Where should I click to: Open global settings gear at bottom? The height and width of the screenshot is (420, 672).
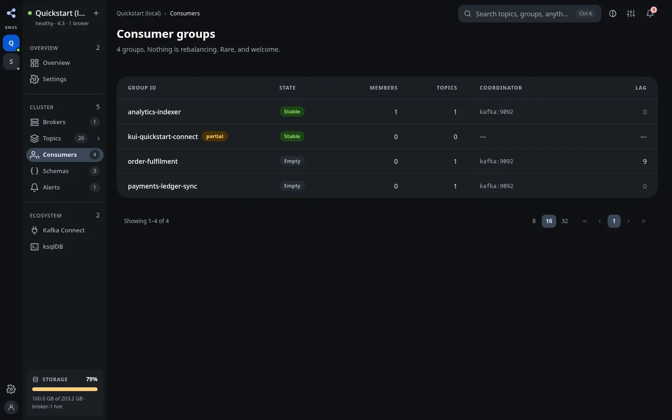click(x=11, y=389)
